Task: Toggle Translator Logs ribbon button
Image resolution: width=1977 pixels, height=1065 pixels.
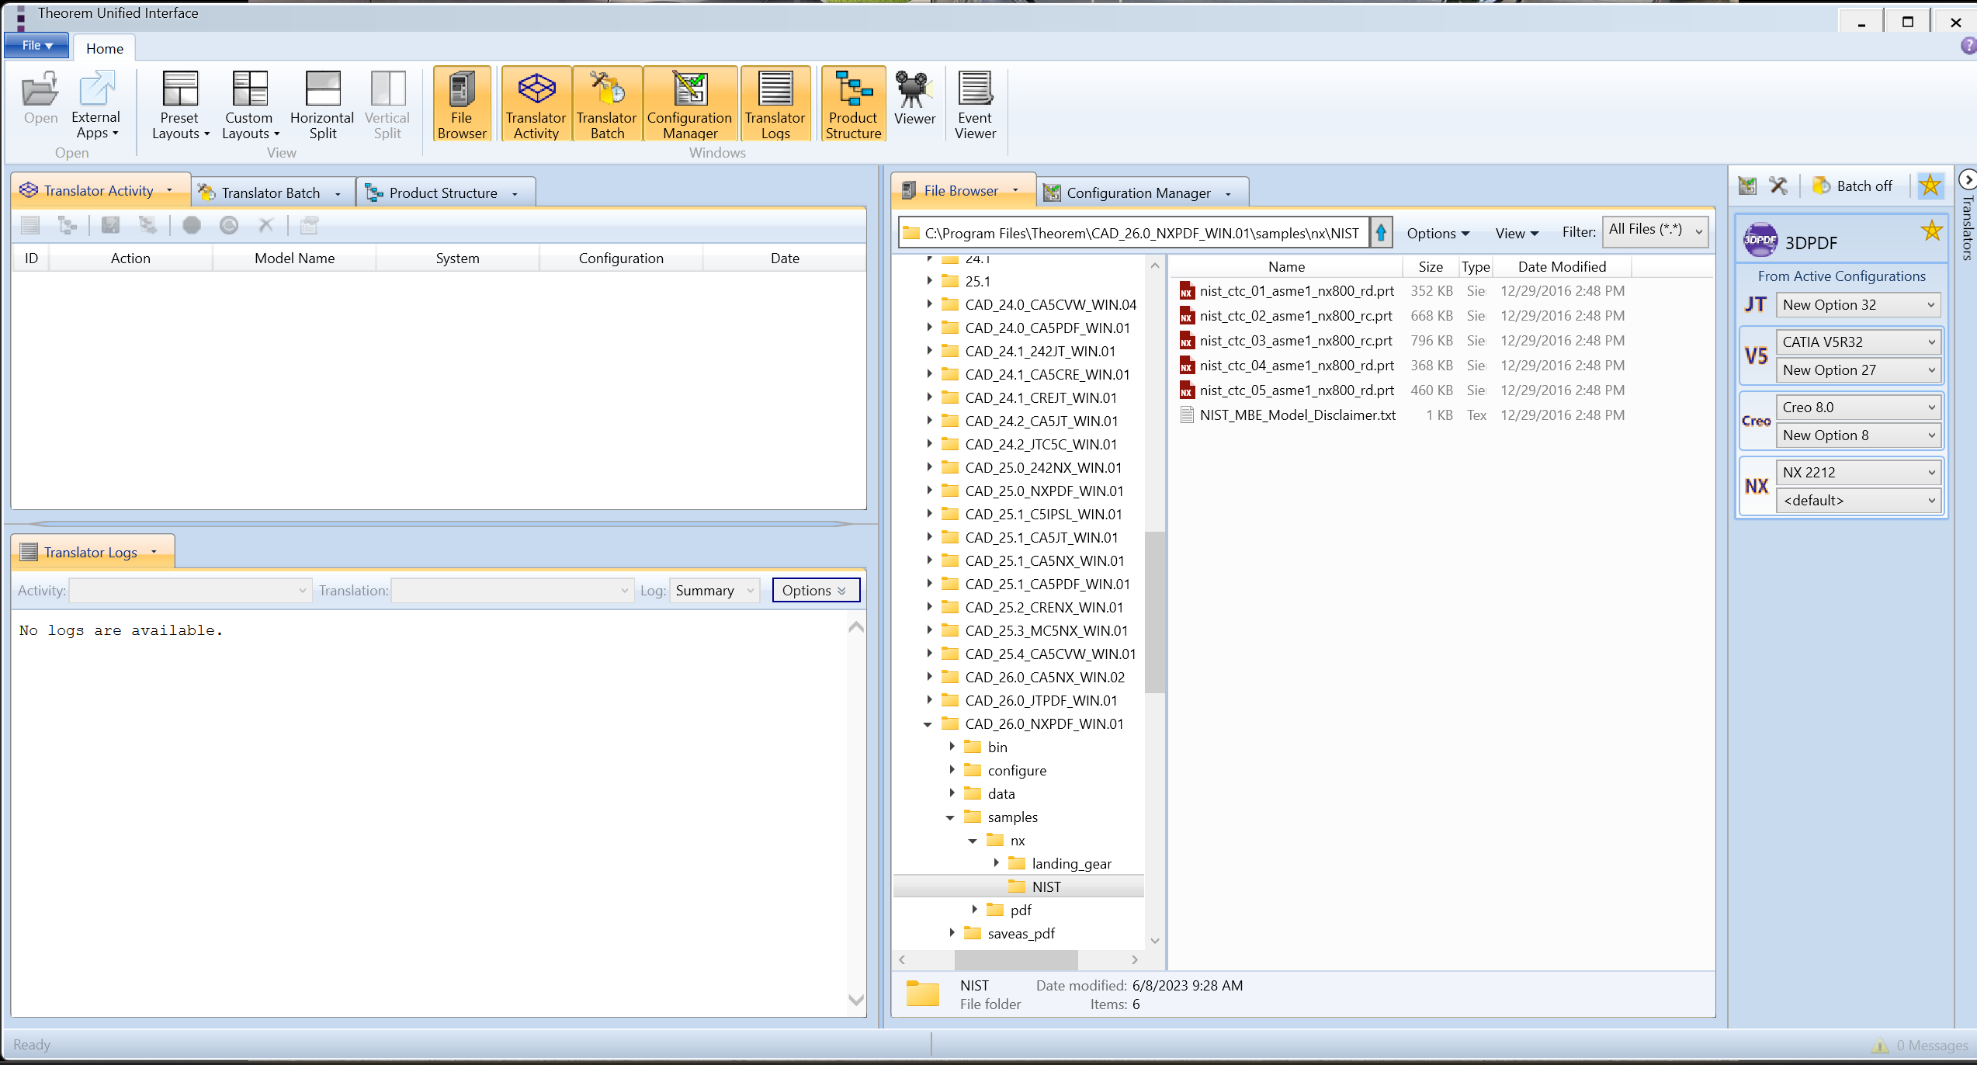Action: pyautogui.click(x=775, y=104)
